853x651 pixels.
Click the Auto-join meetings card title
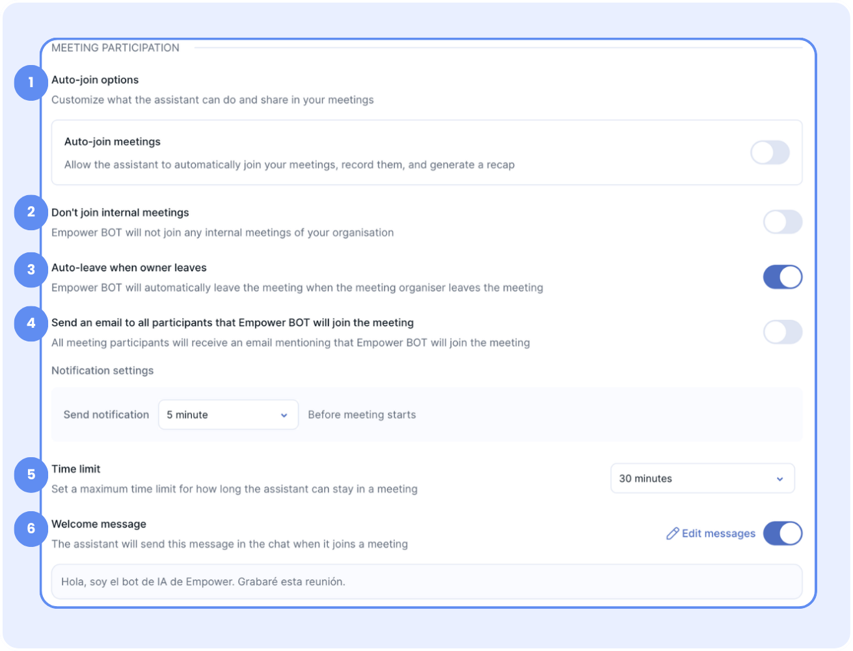click(113, 142)
